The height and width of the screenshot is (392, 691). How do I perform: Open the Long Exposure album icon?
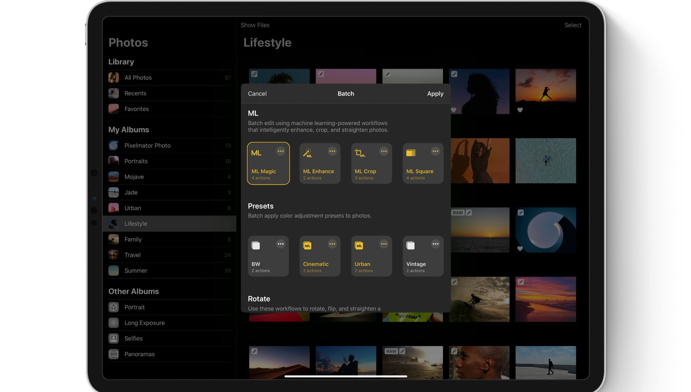(x=113, y=323)
